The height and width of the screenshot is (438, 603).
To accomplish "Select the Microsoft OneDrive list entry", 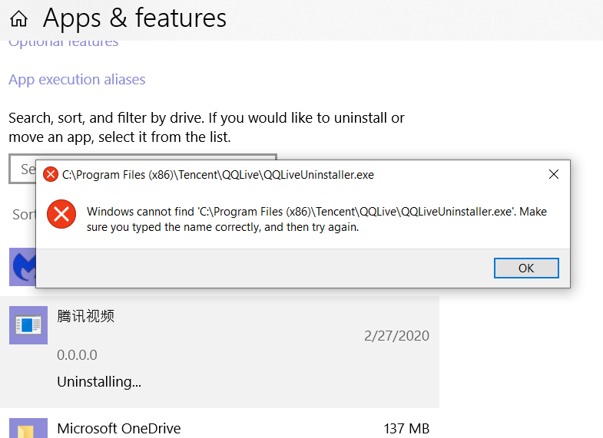I will tap(220, 426).
